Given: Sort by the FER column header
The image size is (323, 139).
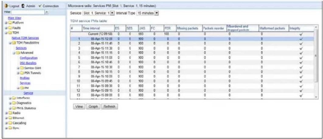Looking at the screenshot, I should tap(170, 28).
